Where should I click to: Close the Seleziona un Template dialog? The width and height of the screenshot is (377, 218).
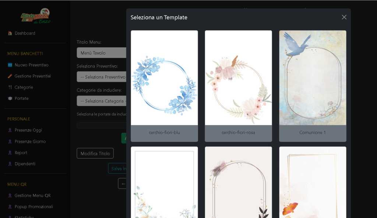pyautogui.click(x=344, y=17)
